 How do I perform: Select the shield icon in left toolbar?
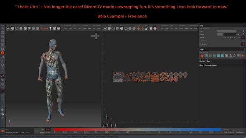3,65
